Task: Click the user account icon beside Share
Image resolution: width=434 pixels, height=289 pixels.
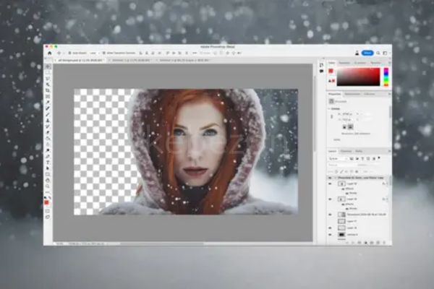Action: 357,53
